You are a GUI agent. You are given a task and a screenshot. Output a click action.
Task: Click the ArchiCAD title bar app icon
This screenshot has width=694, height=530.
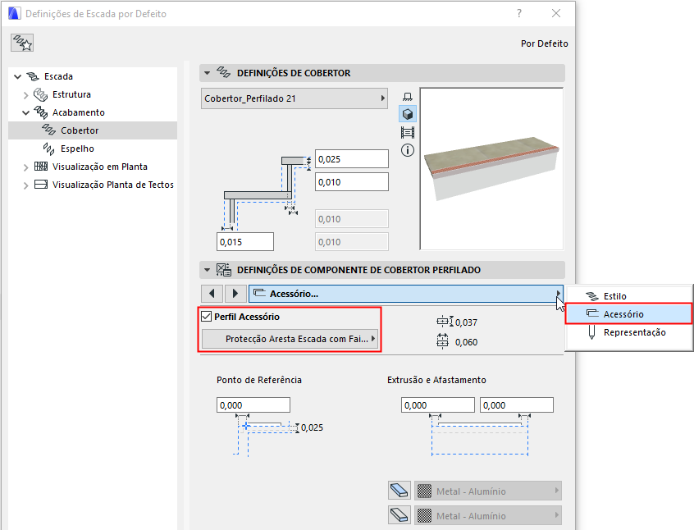coord(15,13)
